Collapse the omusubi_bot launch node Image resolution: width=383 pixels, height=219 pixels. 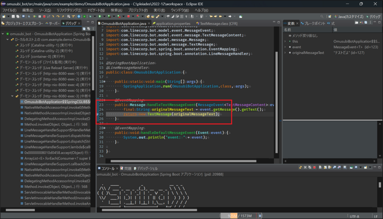click(3, 34)
